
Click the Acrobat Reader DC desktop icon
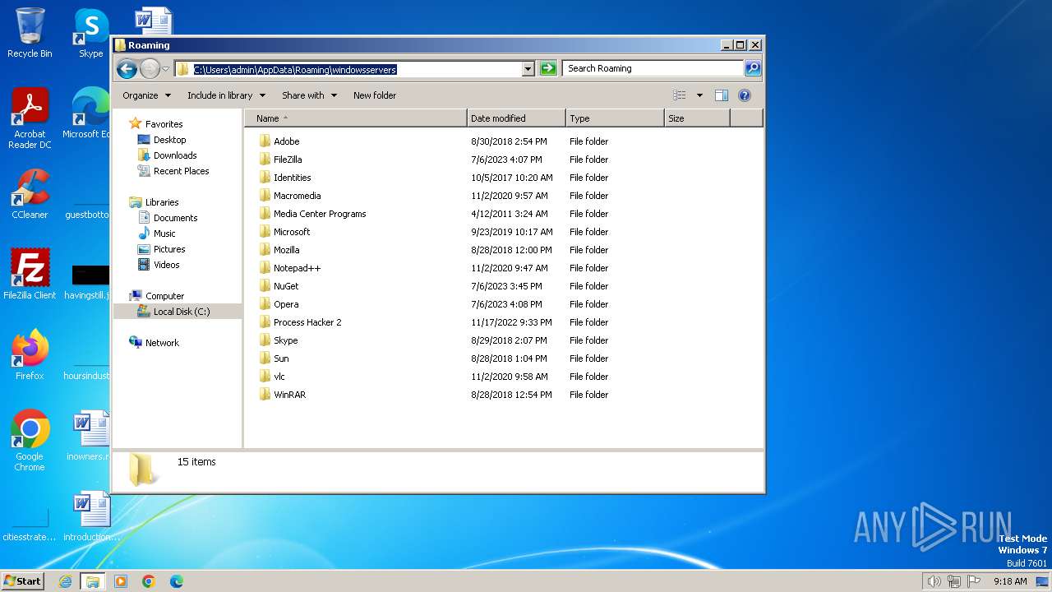[x=30, y=118]
